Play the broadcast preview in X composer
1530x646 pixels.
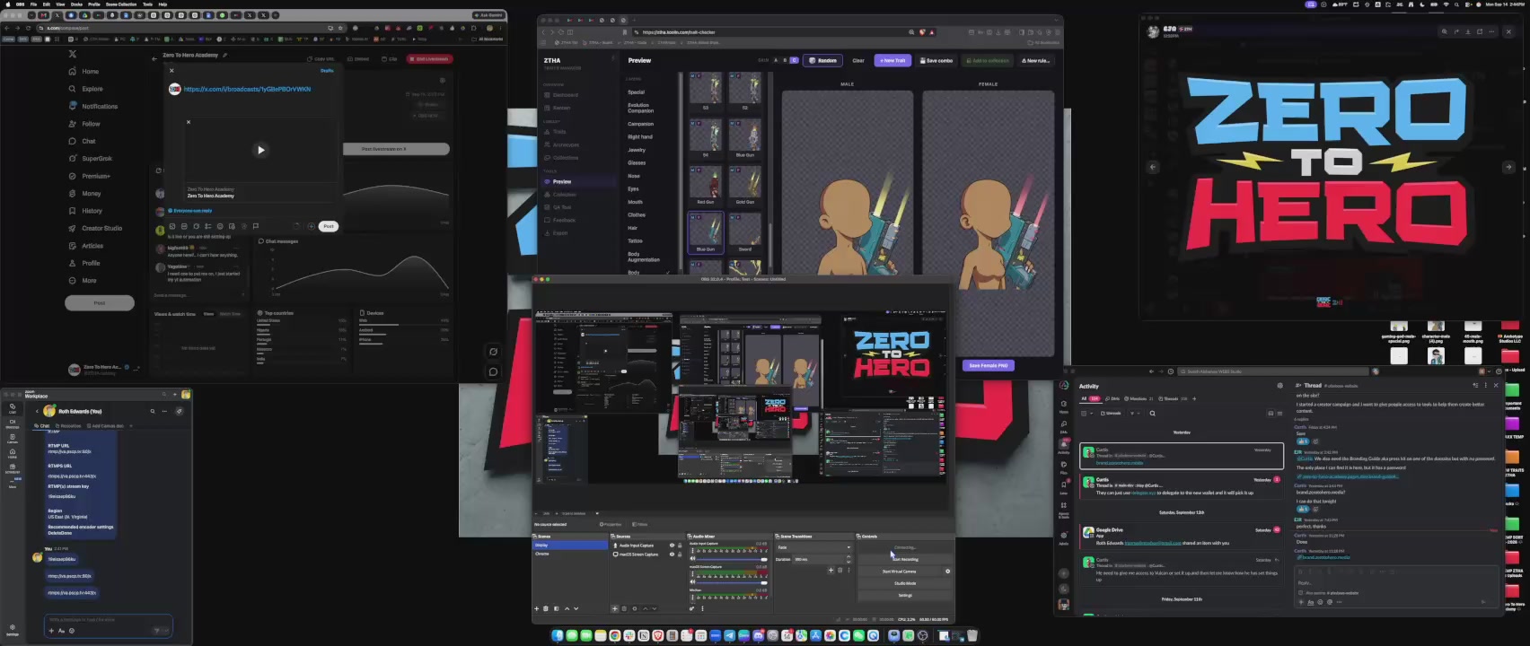[x=261, y=150]
